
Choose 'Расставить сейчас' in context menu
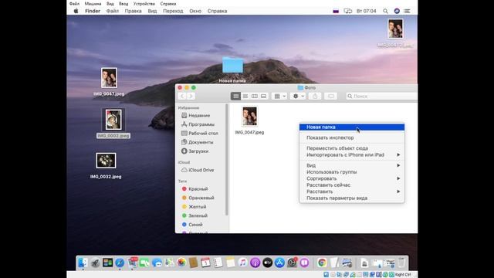tap(352, 185)
